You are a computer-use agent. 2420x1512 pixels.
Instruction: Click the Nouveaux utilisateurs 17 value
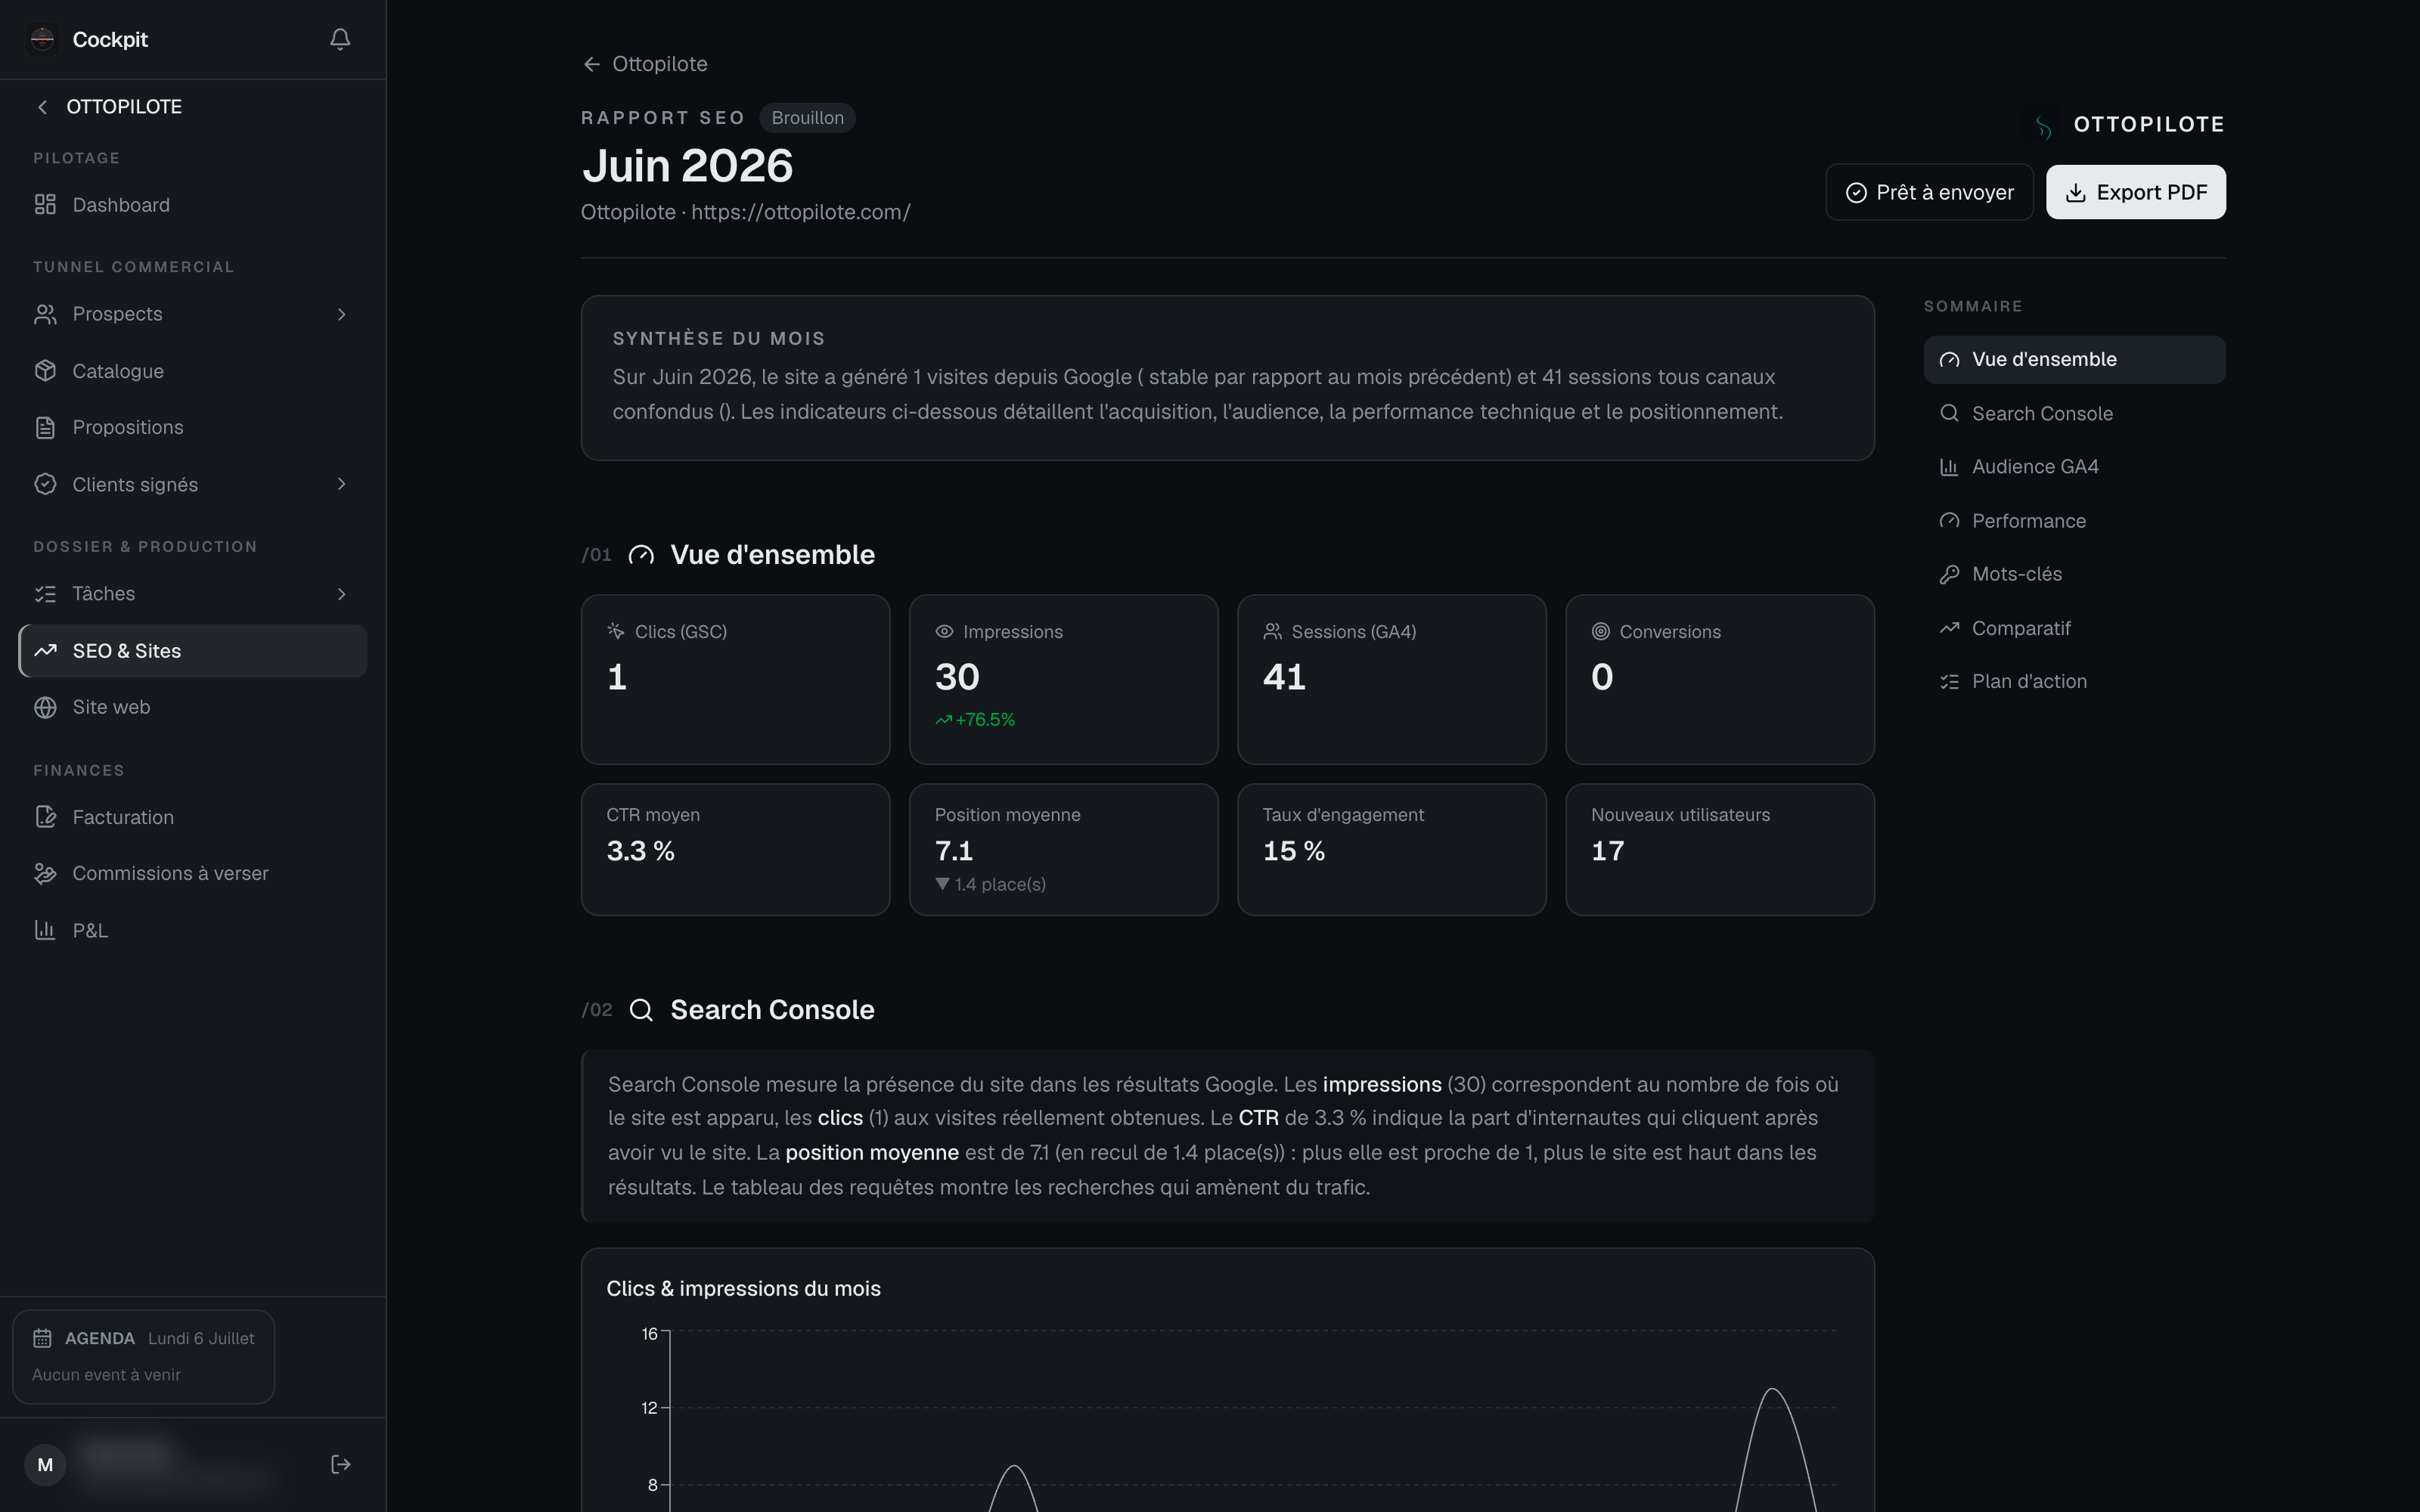click(1608, 851)
